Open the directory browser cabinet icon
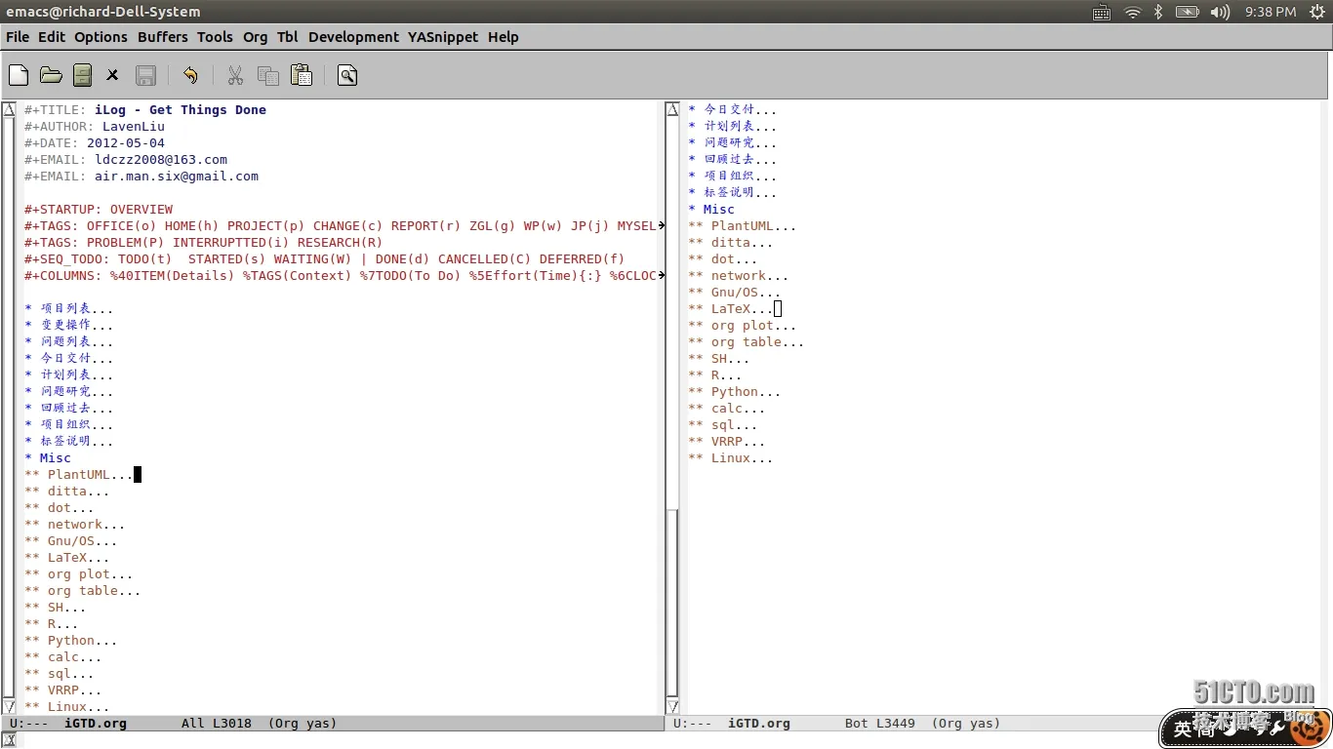1333x749 pixels. point(82,75)
